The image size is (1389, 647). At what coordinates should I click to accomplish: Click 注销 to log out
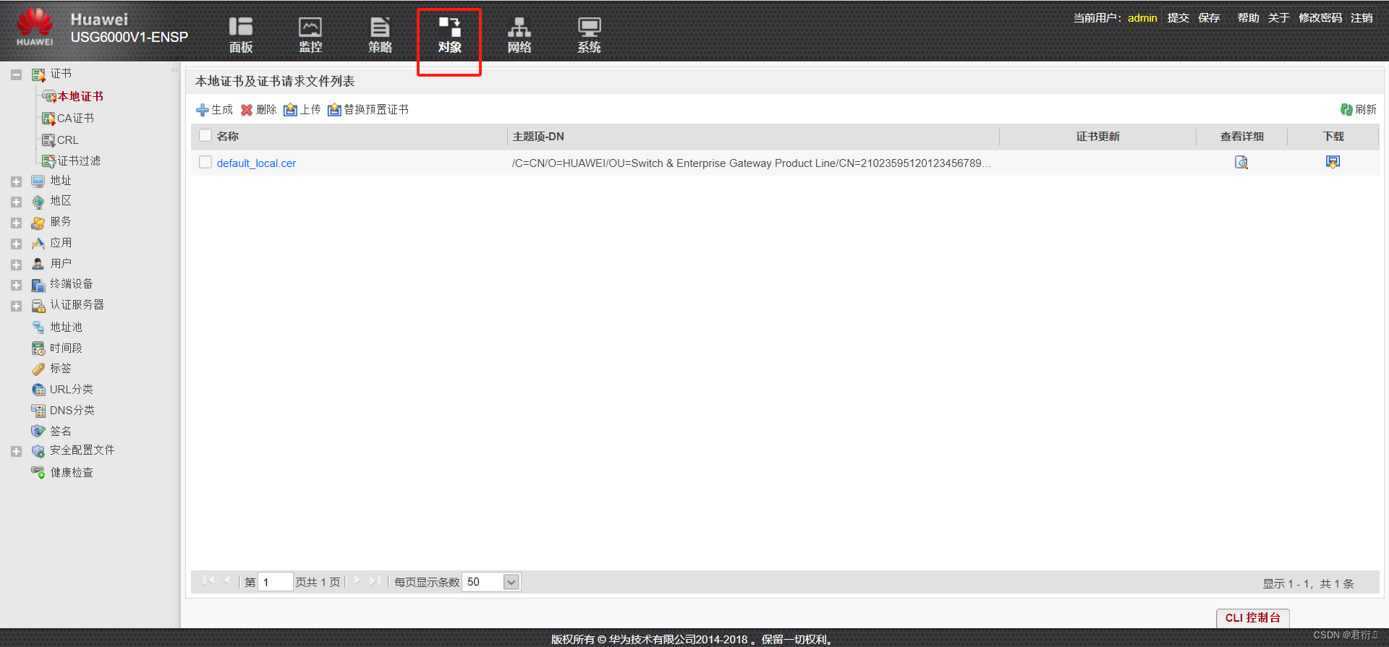pos(1362,18)
